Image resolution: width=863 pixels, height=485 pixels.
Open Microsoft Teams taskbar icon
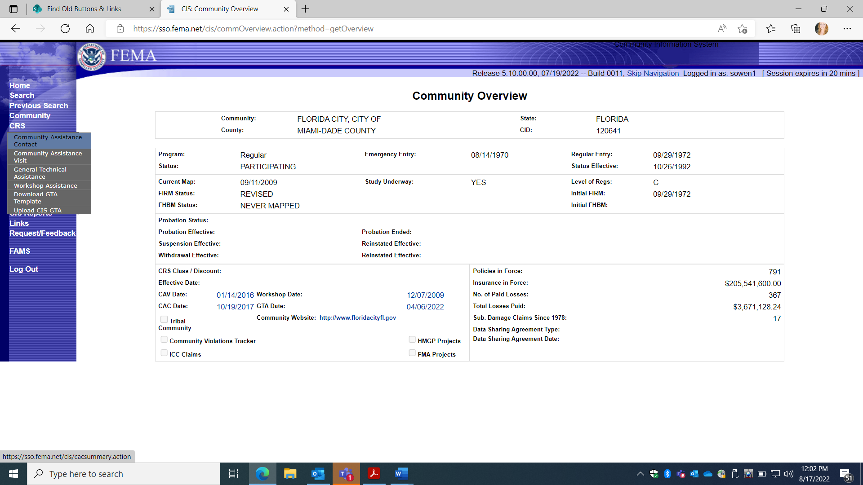(346, 474)
